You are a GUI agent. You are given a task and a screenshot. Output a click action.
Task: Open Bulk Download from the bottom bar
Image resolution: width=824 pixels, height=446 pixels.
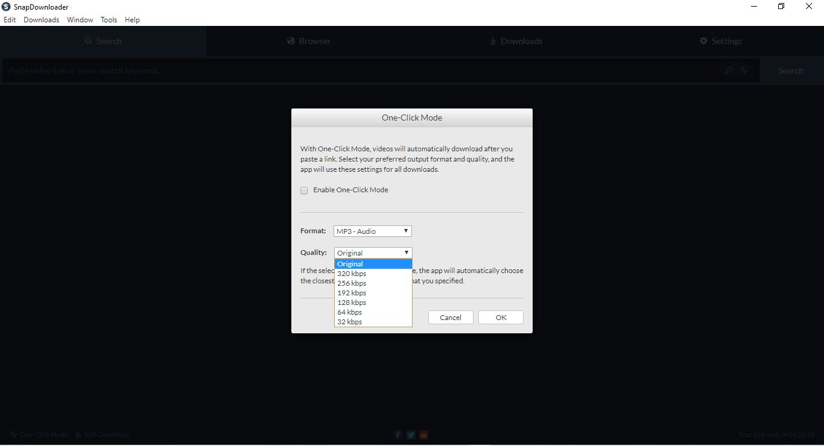[102, 435]
